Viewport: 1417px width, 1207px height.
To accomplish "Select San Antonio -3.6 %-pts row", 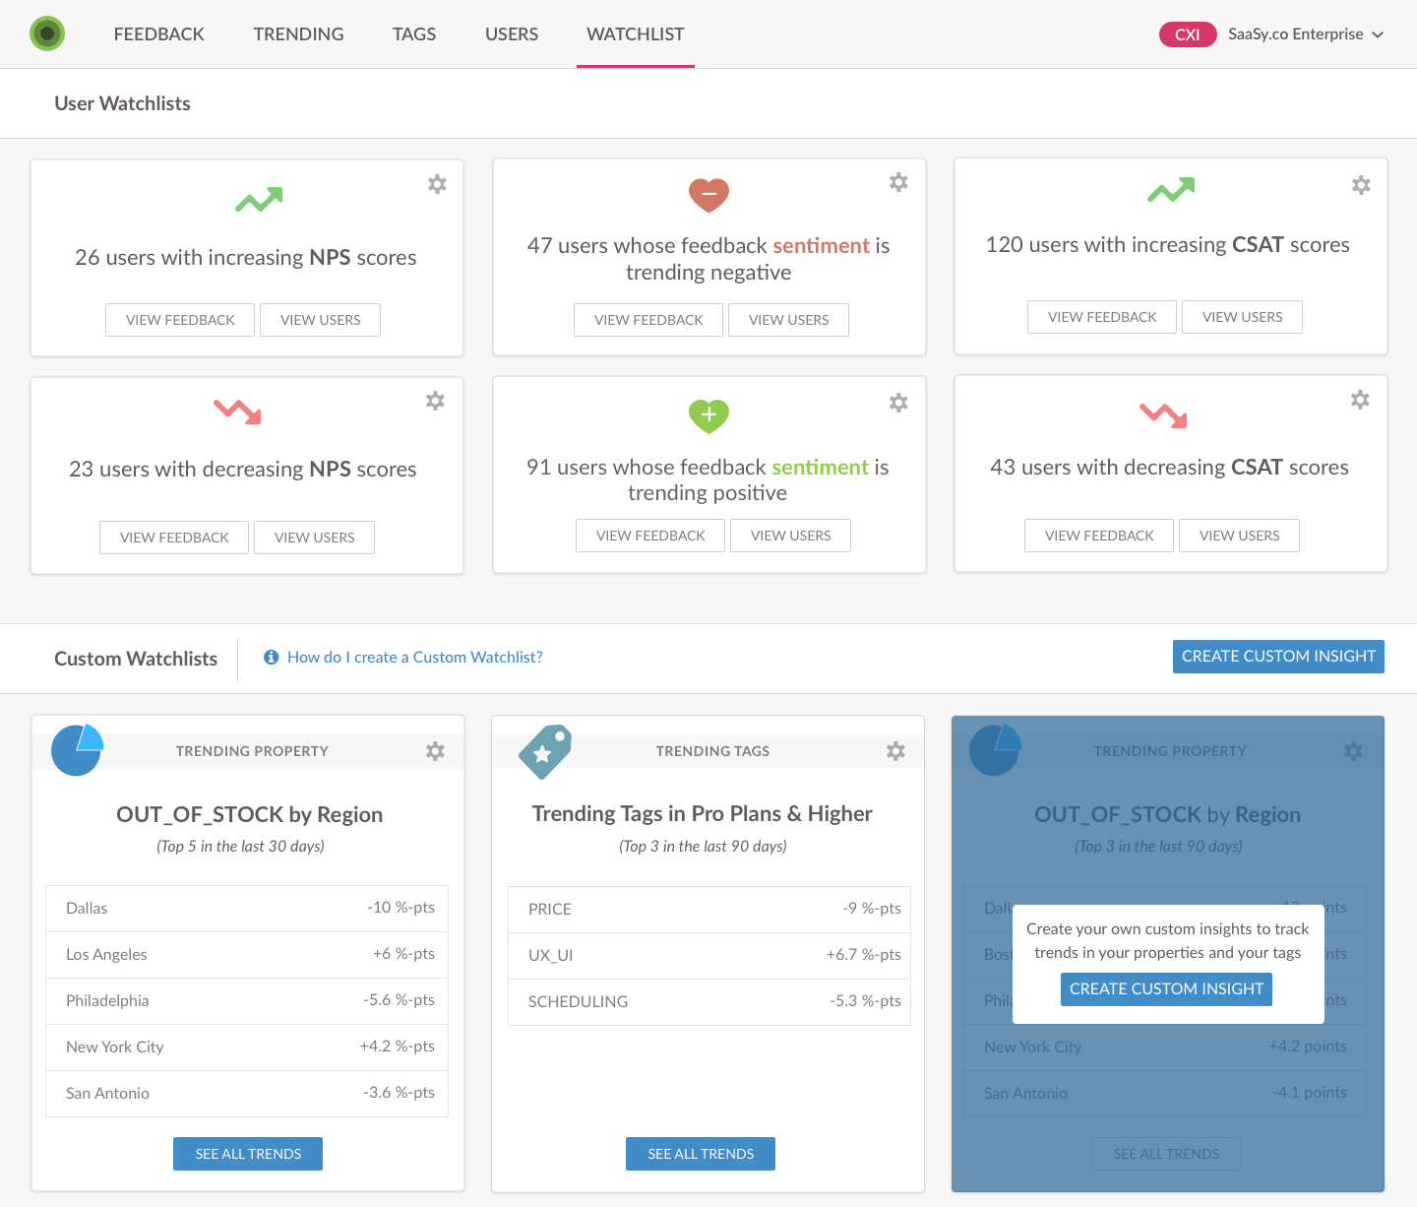I will [247, 1094].
